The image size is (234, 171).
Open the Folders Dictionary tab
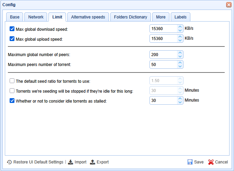pos(131,17)
